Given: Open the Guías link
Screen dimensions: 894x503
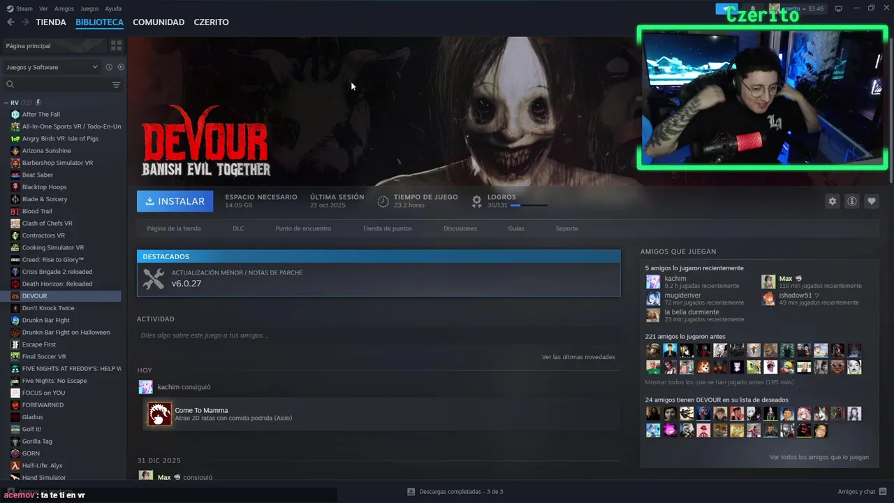Looking at the screenshot, I should pyautogui.click(x=516, y=228).
